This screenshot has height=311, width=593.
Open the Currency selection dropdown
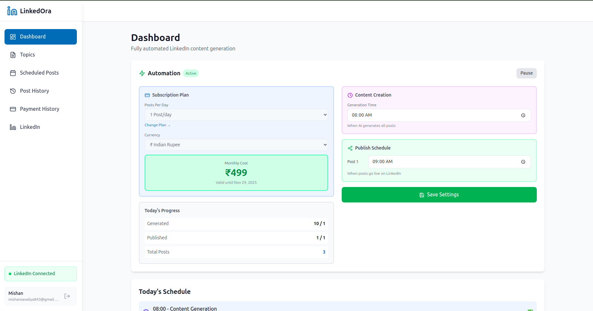236,145
